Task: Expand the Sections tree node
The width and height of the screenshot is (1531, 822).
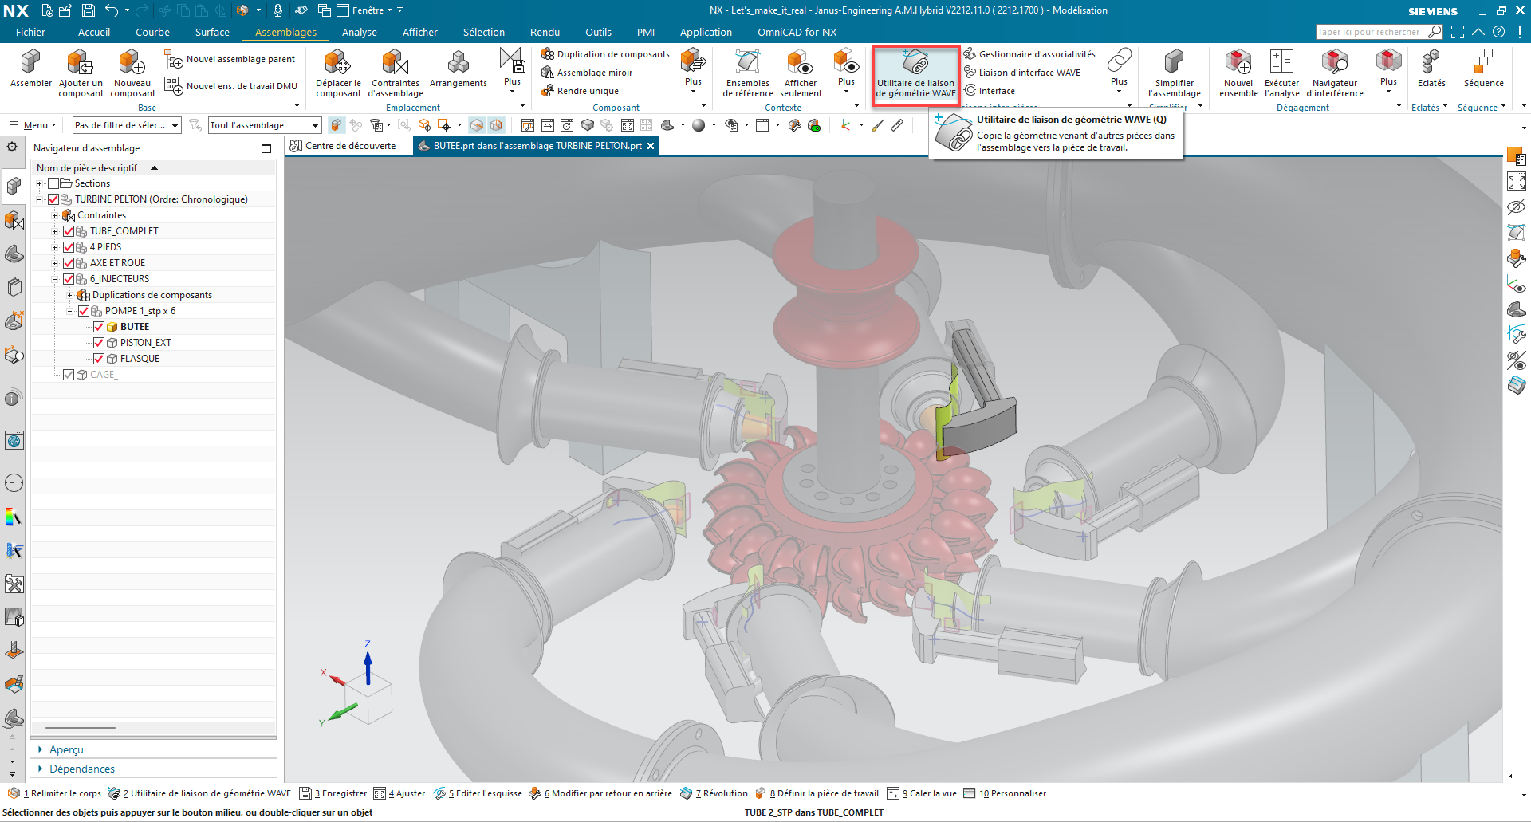Action: [39, 183]
